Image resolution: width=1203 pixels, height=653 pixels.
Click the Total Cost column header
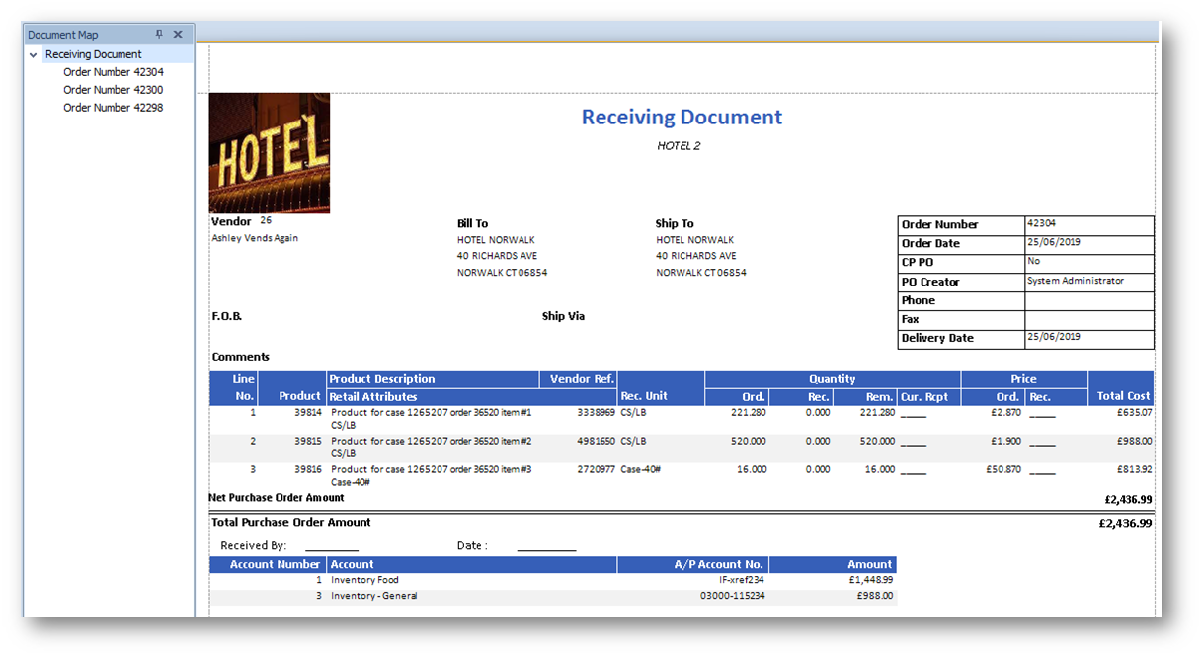click(1123, 396)
